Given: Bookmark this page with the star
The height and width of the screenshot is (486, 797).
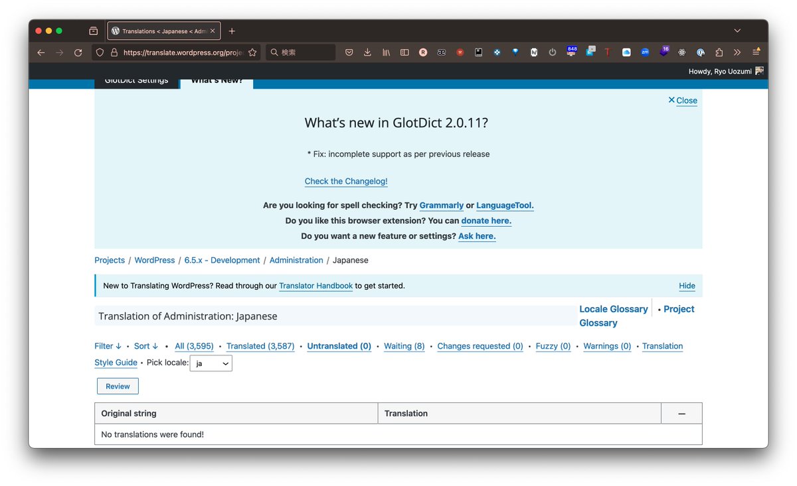Looking at the screenshot, I should click(x=252, y=52).
